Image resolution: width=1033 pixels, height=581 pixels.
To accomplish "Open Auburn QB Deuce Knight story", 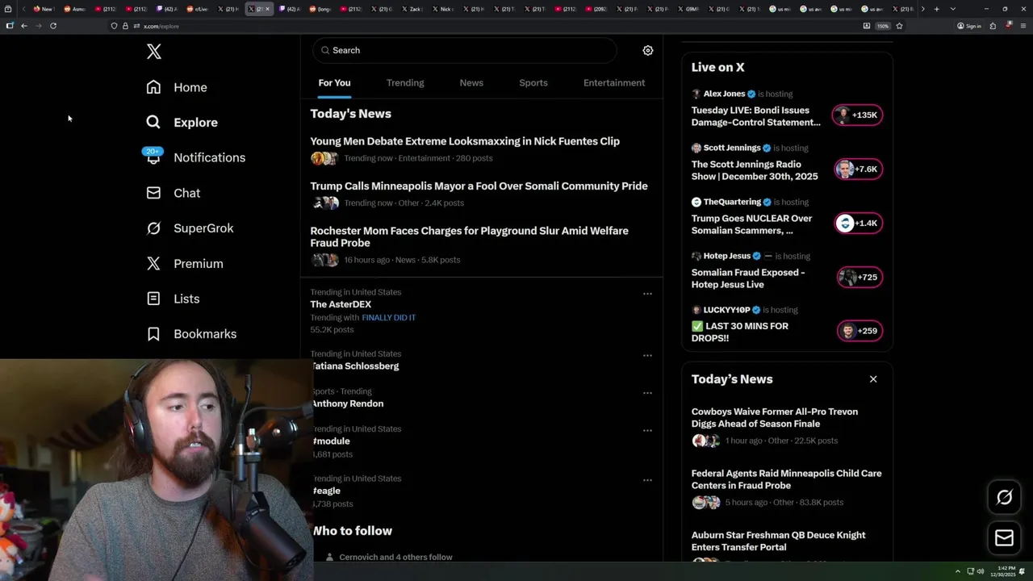I will (778, 541).
